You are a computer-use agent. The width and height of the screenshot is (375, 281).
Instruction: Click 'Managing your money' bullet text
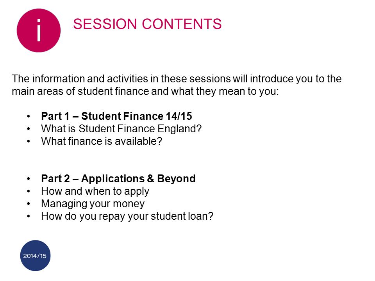click(x=93, y=204)
